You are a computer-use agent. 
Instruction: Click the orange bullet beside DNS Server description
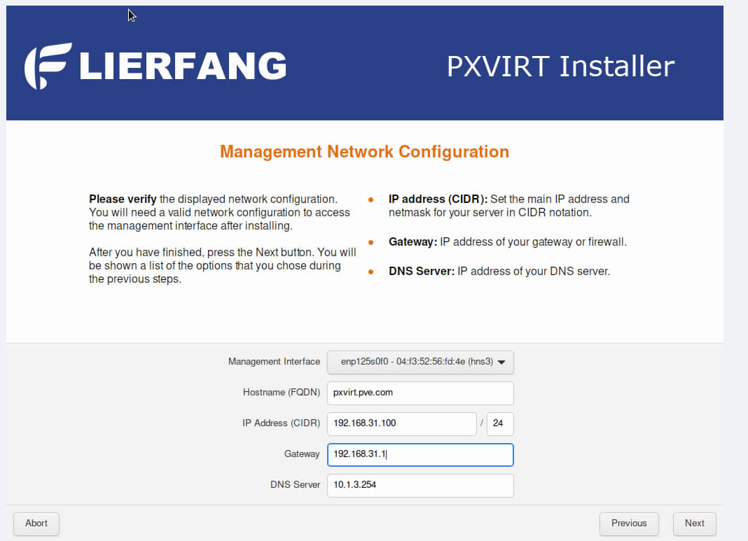point(370,272)
